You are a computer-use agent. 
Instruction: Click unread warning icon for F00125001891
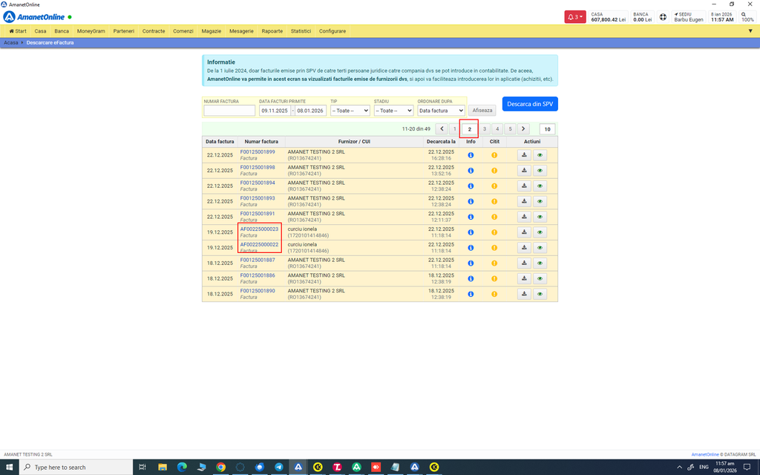[494, 217]
